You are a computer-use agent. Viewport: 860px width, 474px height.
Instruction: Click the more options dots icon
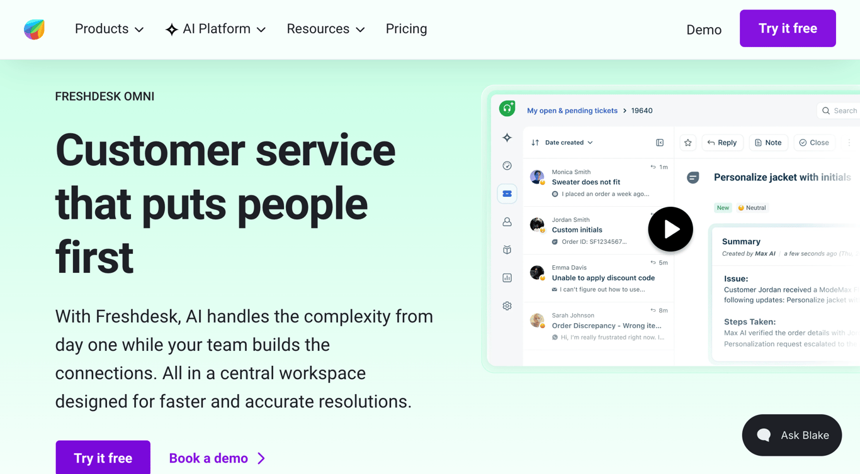849,143
